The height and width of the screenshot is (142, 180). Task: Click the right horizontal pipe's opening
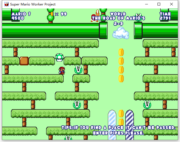click(138, 30)
